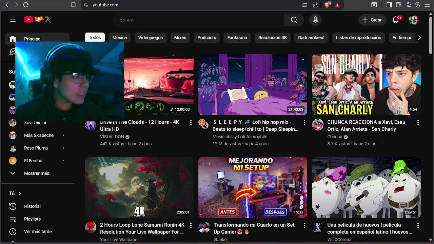Click the Crear button
The image size is (434, 244).
pyautogui.click(x=372, y=20)
